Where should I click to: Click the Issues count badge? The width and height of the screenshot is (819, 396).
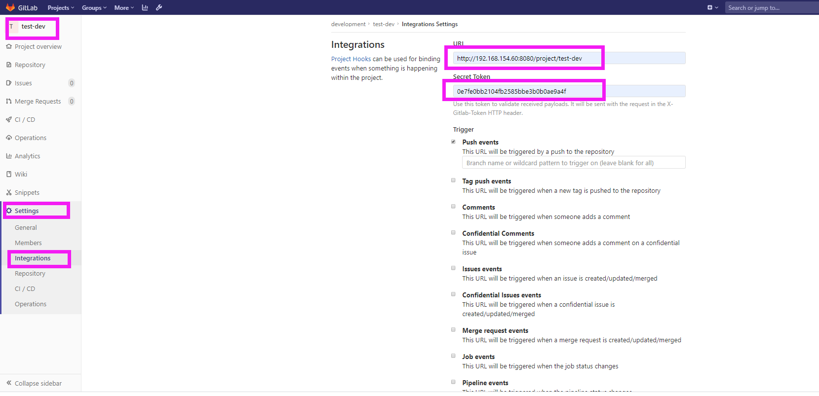[x=72, y=83]
